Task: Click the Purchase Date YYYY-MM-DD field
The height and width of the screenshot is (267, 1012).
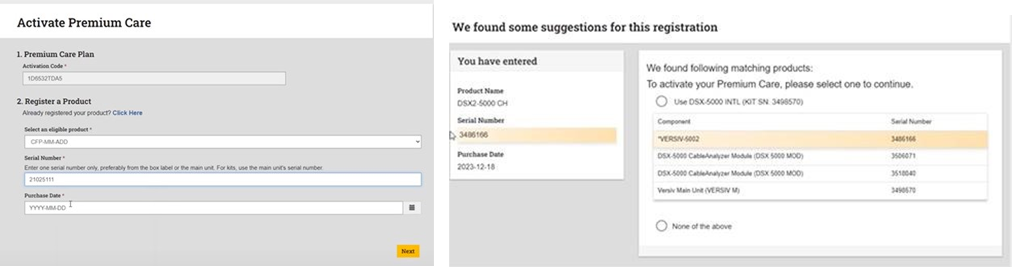Action: 214,207
